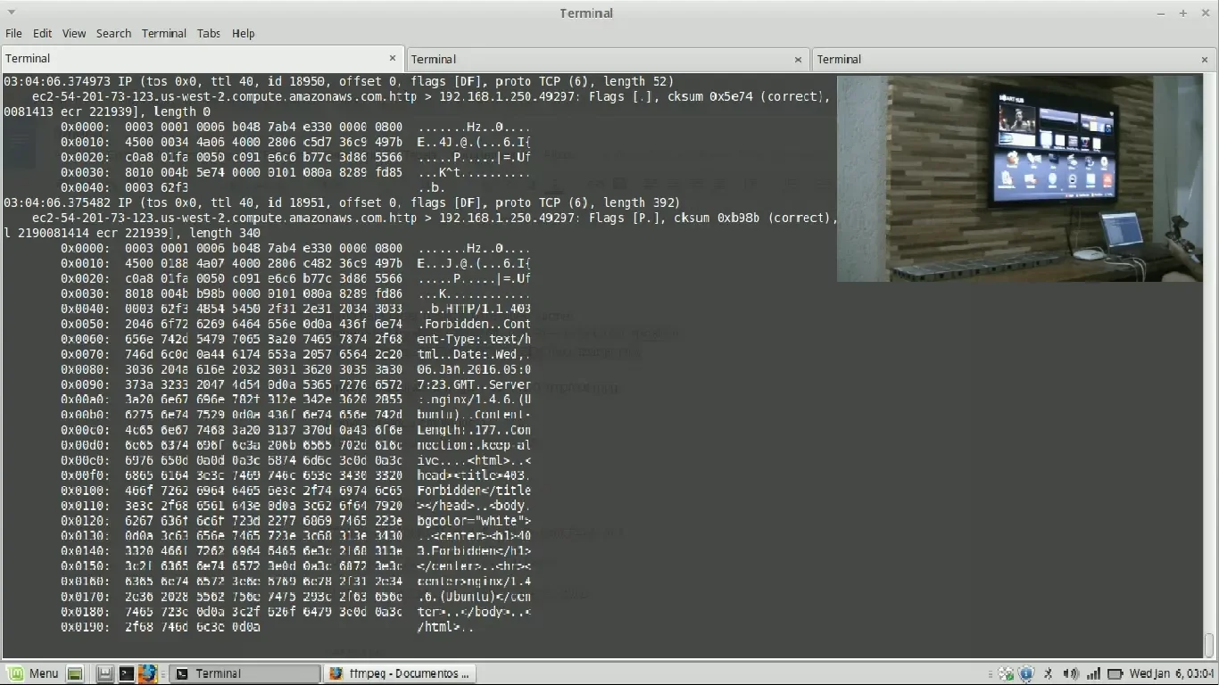The height and width of the screenshot is (685, 1219).
Task: Click 'length 340' in terminal output
Action: pyautogui.click(x=225, y=233)
